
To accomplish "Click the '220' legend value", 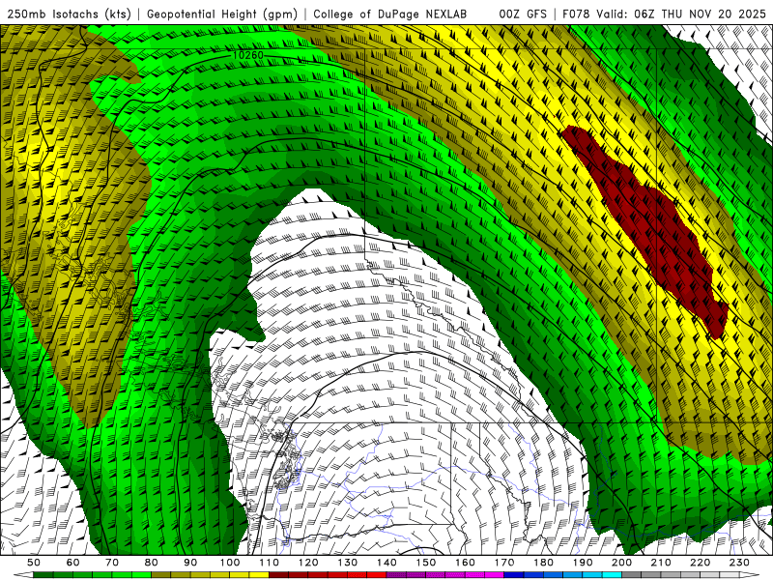I will (700, 563).
